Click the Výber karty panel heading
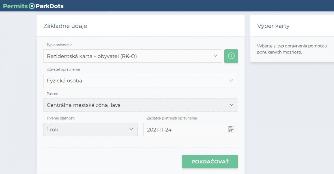Image resolution: width=334 pixels, height=174 pixels. click(273, 26)
